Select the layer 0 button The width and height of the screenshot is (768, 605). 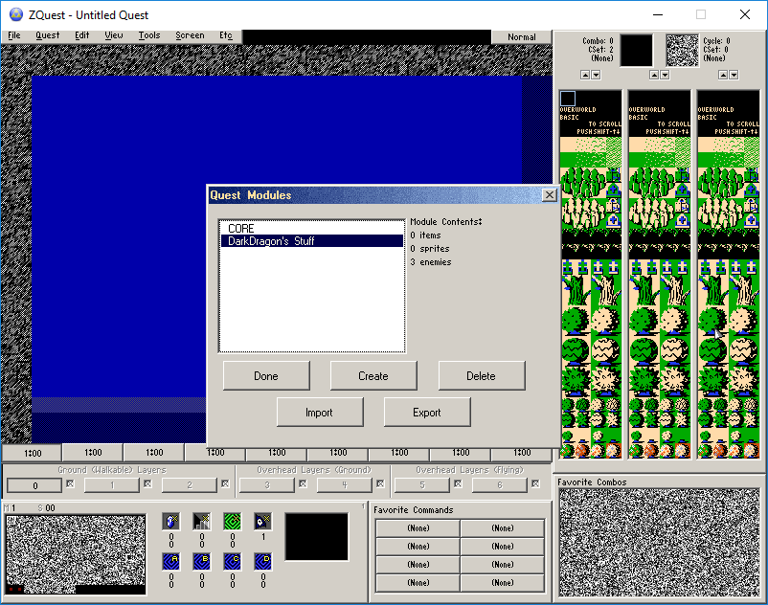click(34, 485)
